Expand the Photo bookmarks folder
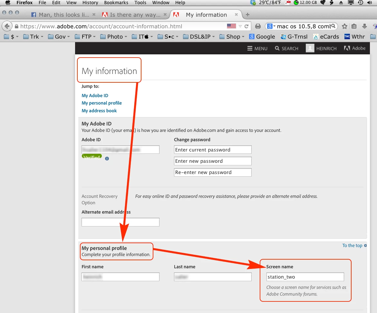This screenshot has height=313, width=377. pyautogui.click(x=113, y=36)
